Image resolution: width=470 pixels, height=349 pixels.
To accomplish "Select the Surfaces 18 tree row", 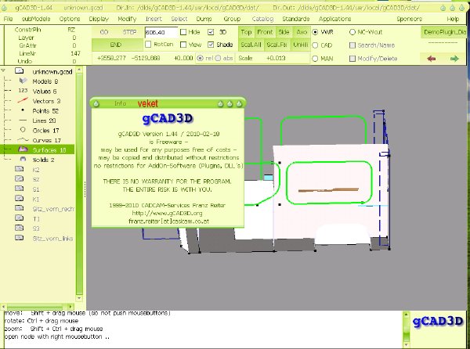I will tap(37, 149).
